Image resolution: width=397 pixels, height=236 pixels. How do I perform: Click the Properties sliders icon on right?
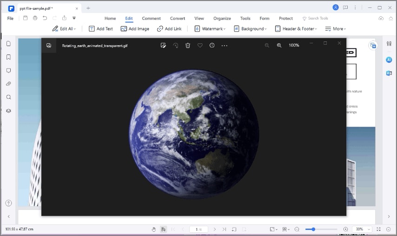pos(389,44)
